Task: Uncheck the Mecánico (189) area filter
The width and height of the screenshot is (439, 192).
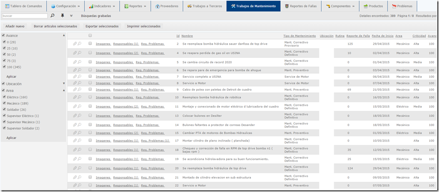Action: pos(4,103)
